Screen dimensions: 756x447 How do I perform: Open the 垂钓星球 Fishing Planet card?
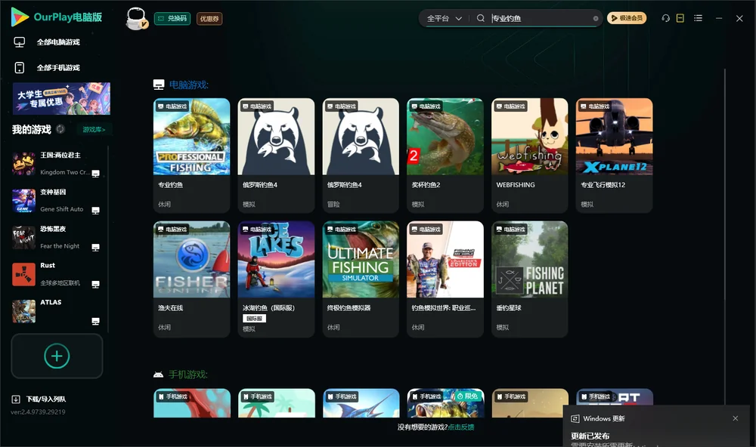[x=530, y=279]
